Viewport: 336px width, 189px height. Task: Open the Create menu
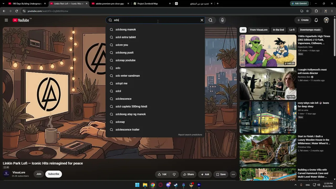point(303,20)
